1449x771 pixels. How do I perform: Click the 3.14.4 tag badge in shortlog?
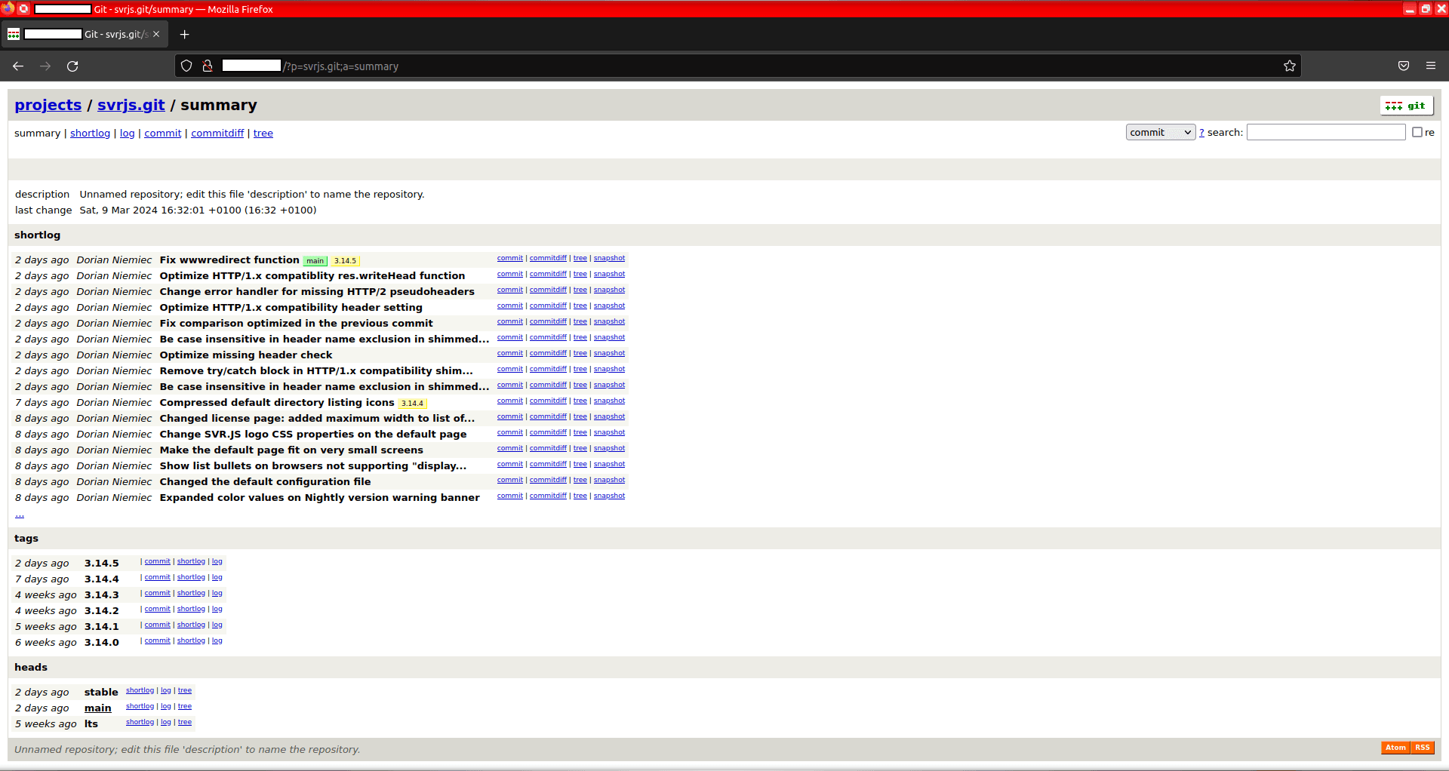click(412, 404)
